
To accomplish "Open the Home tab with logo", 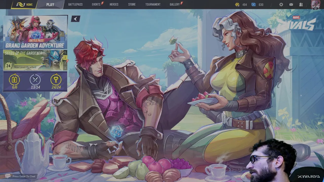I will (x=25, y=5).
